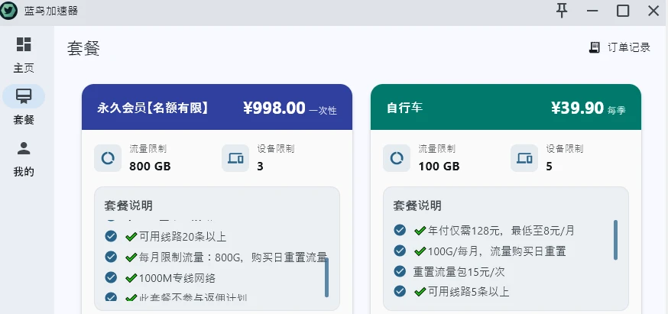668x314 pixels.
Task: Click the 100 GB traffic limit icon
Action: click(x=397, y=158)
